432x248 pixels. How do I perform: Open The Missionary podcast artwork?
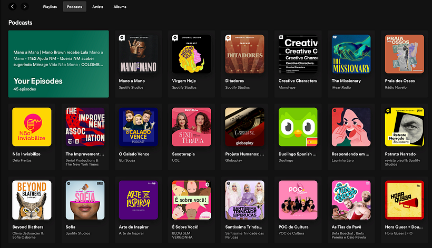(x=351, y=54)
